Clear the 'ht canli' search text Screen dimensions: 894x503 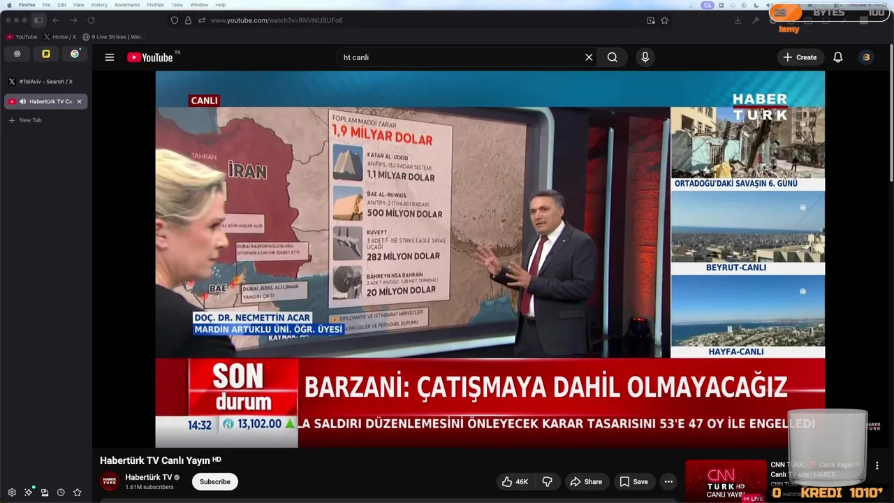point(589,57)
